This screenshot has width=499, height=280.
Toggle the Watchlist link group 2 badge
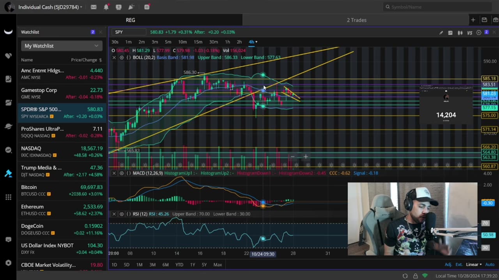pos(92,32)
